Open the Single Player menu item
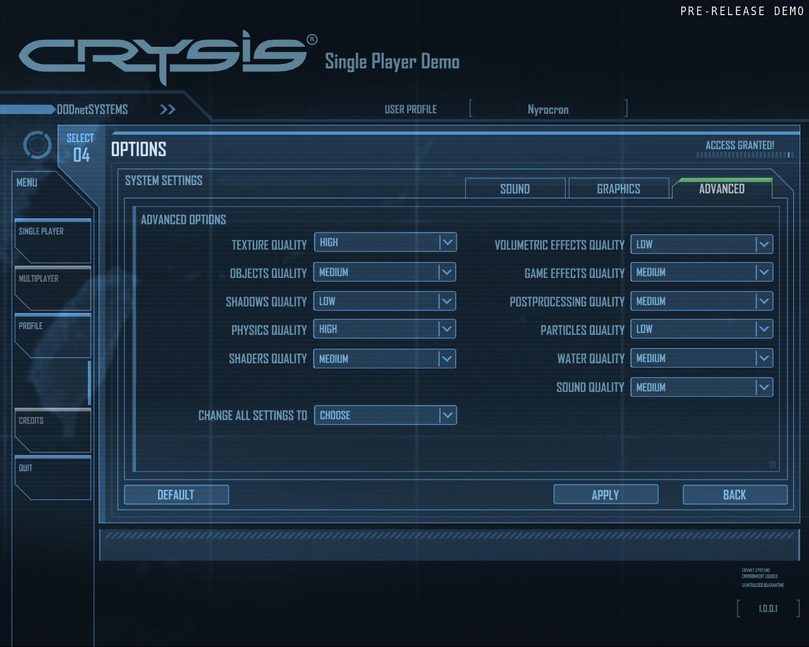The width and height of the screenshot is (809, 647). coord(52,241)
